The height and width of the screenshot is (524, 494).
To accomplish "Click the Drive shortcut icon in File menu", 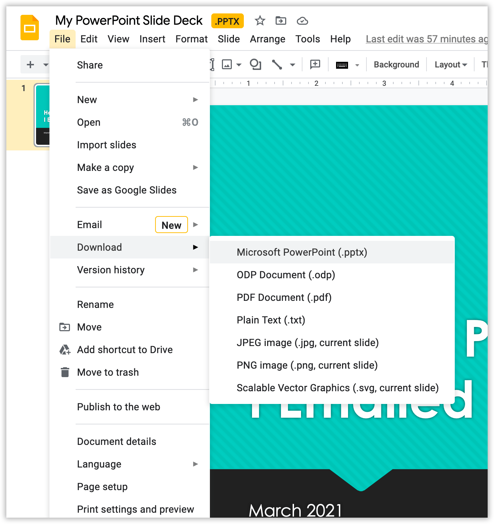I will (65, 350).
